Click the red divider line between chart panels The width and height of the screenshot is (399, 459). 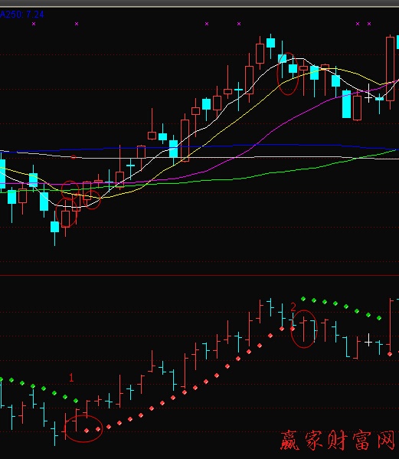199,275
